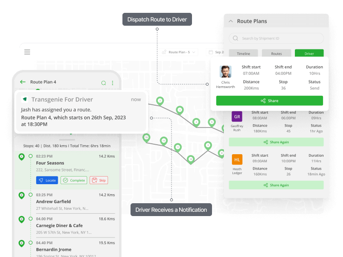Click map pin 13 on lower route
Screen dimensions: 343x257
tap(146, 138)
